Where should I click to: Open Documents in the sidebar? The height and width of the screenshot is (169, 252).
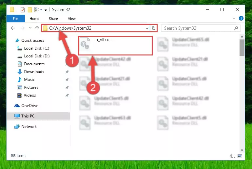[34, 64]
